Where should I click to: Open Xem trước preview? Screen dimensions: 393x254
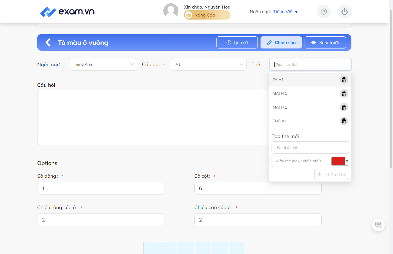click(x=325, y=42)
